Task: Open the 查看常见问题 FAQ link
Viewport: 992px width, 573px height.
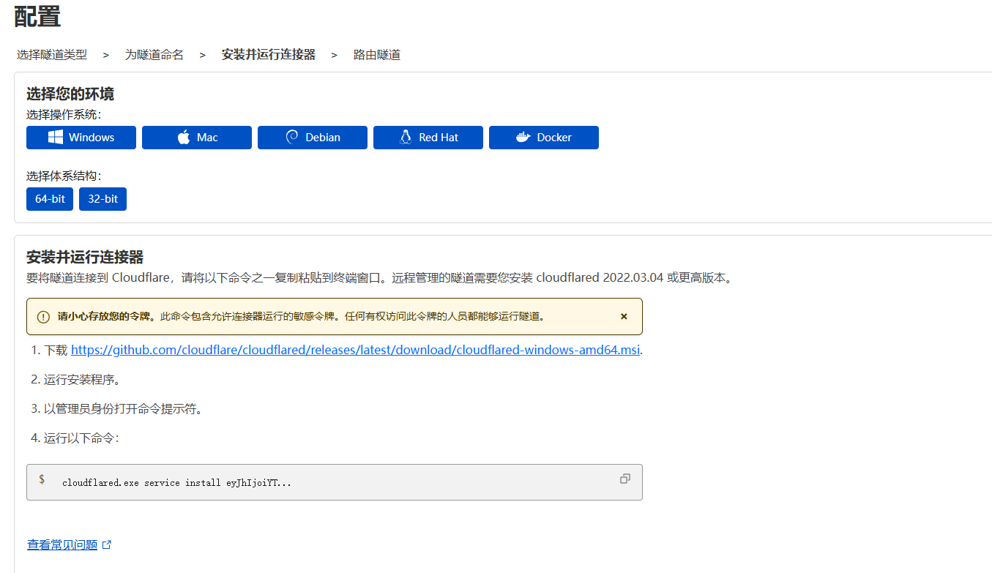Action: 62,544
